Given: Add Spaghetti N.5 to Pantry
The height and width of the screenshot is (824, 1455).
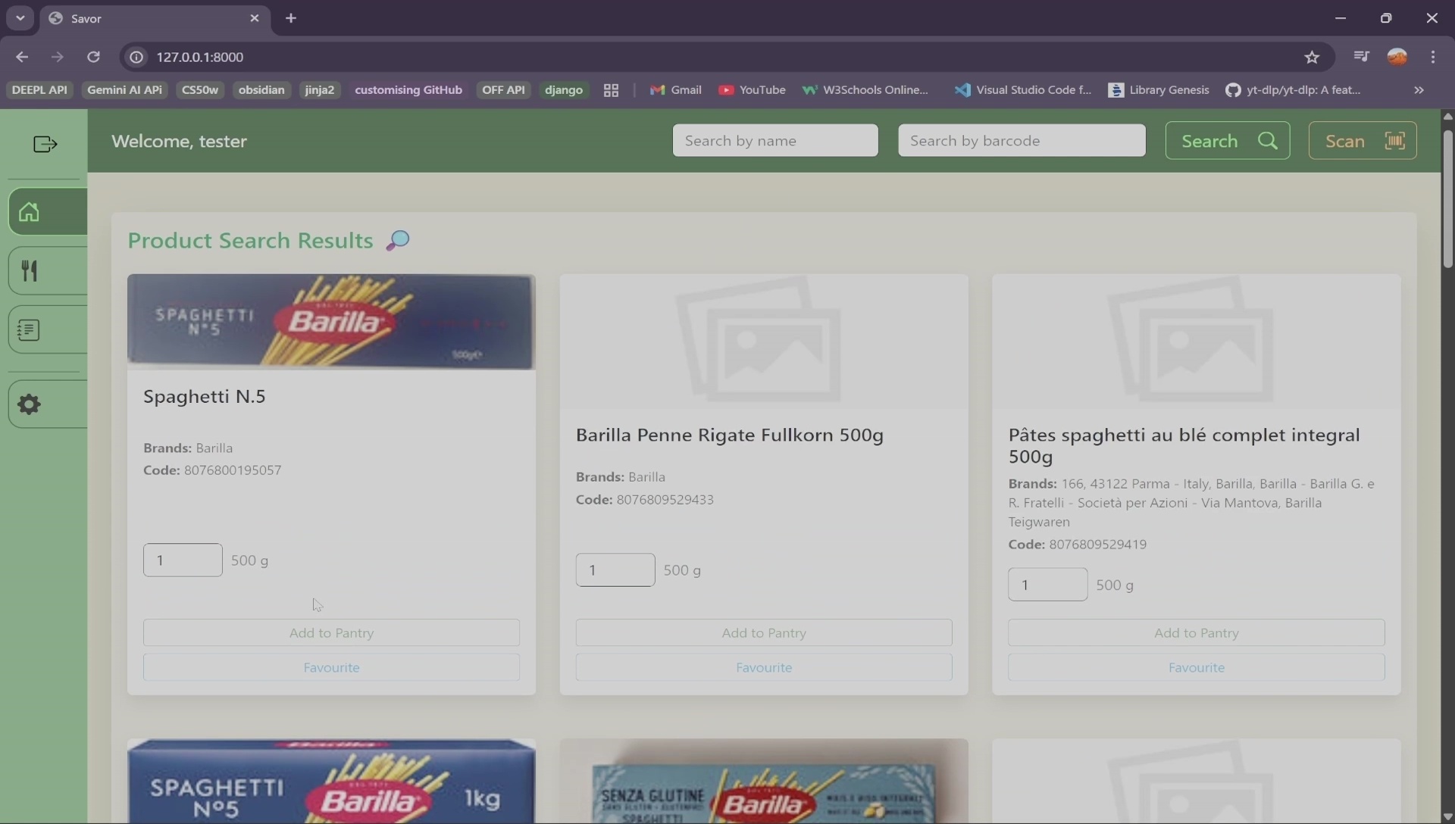Looking at the screenshot, I should 331,632.
